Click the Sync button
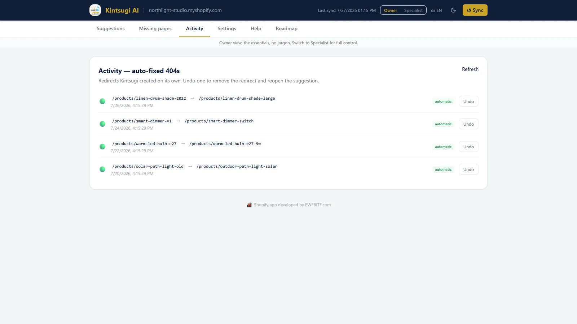This screenshot has height=324, width=577. click(x=475, y=10)
